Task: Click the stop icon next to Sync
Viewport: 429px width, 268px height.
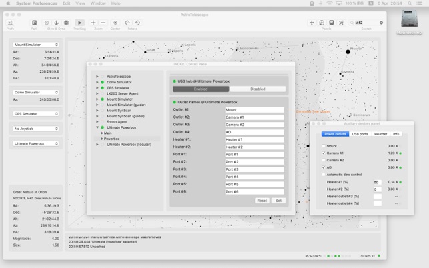Action: coord(66,23)
